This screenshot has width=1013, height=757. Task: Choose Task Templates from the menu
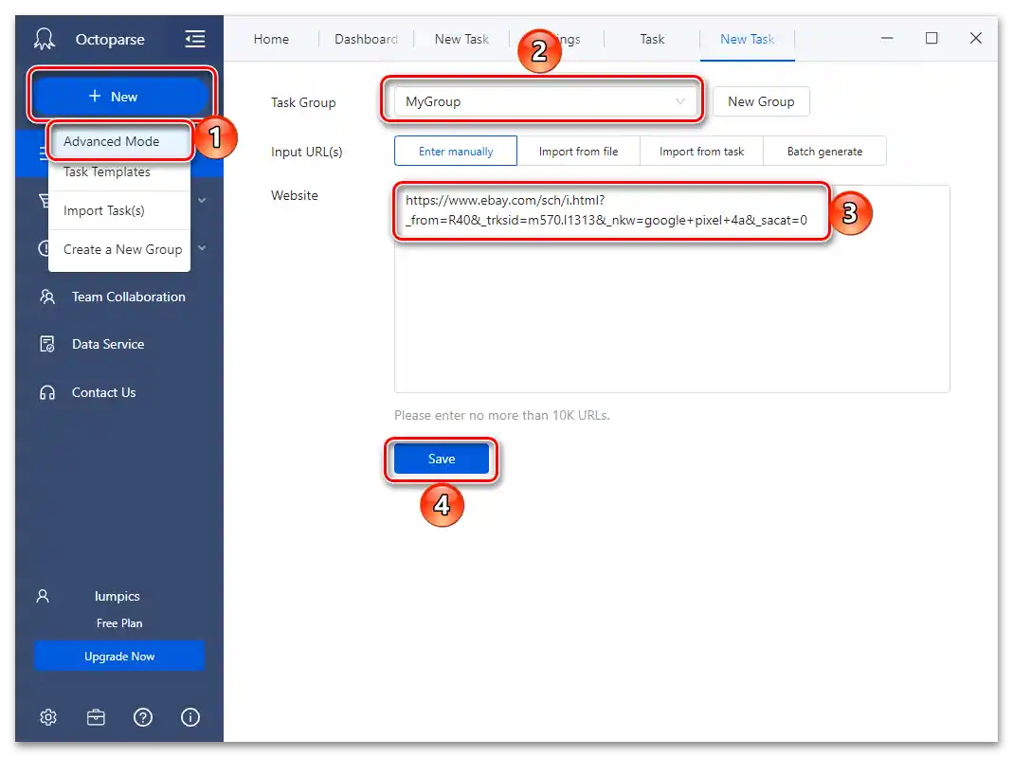[x=106, y=171]
